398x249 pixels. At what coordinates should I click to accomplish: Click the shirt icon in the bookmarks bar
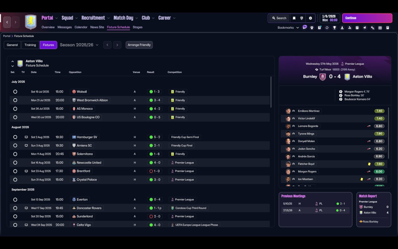pyautogui.click(x=312, y=28)
